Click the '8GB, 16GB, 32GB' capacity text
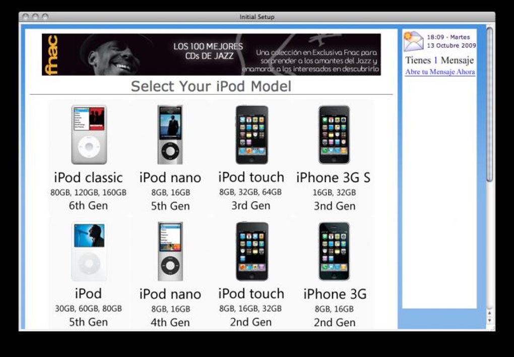514x357 pixels. [x=250, y=309]
